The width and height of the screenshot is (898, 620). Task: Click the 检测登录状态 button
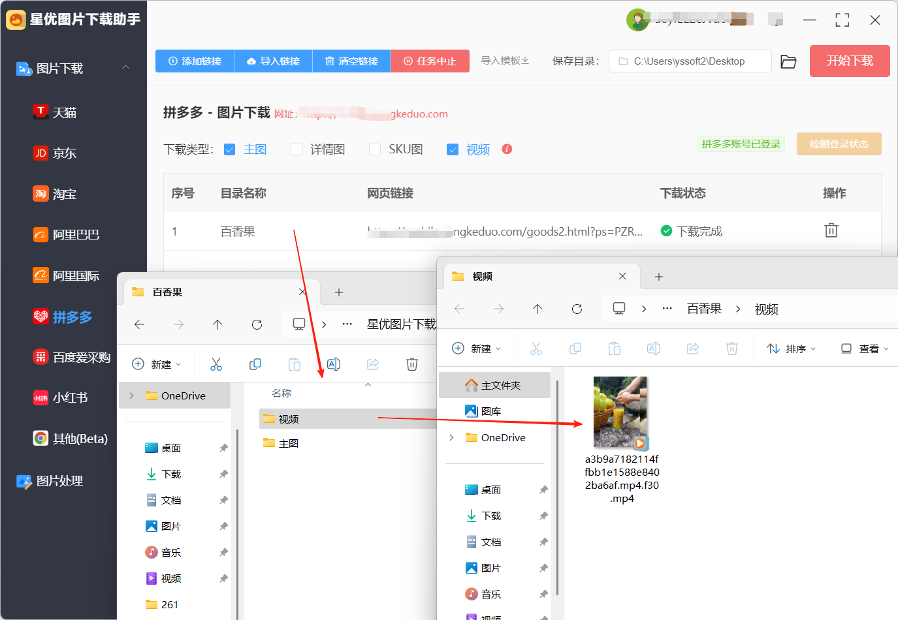tap(839, 144)
